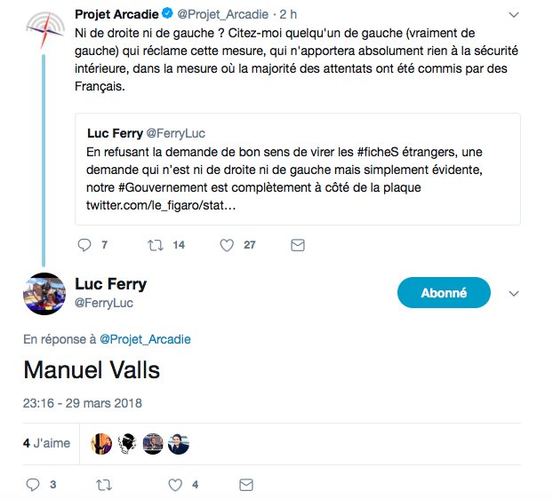Toggle the Abonné follow button
This screenshot has width=553, height=499.
tap(443, 292)
